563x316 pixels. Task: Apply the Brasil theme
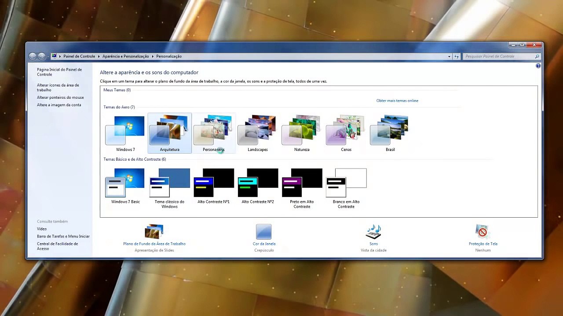point(390,133)
